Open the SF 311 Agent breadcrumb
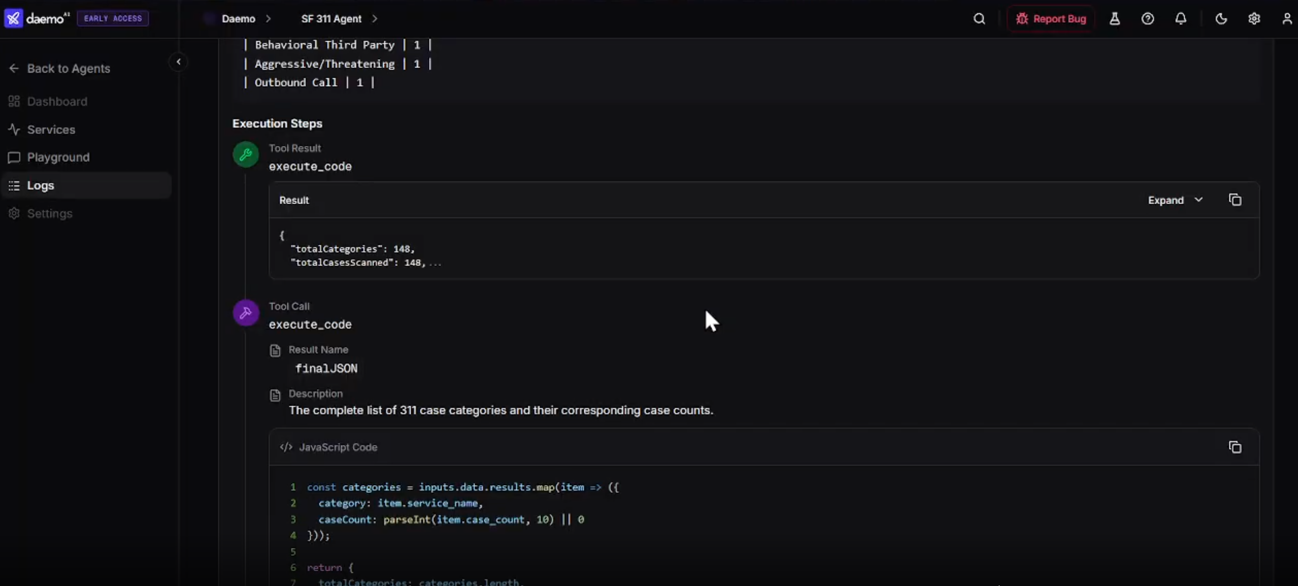The width and height of the screenshot is (1298, 586). (x=331, y=19)
